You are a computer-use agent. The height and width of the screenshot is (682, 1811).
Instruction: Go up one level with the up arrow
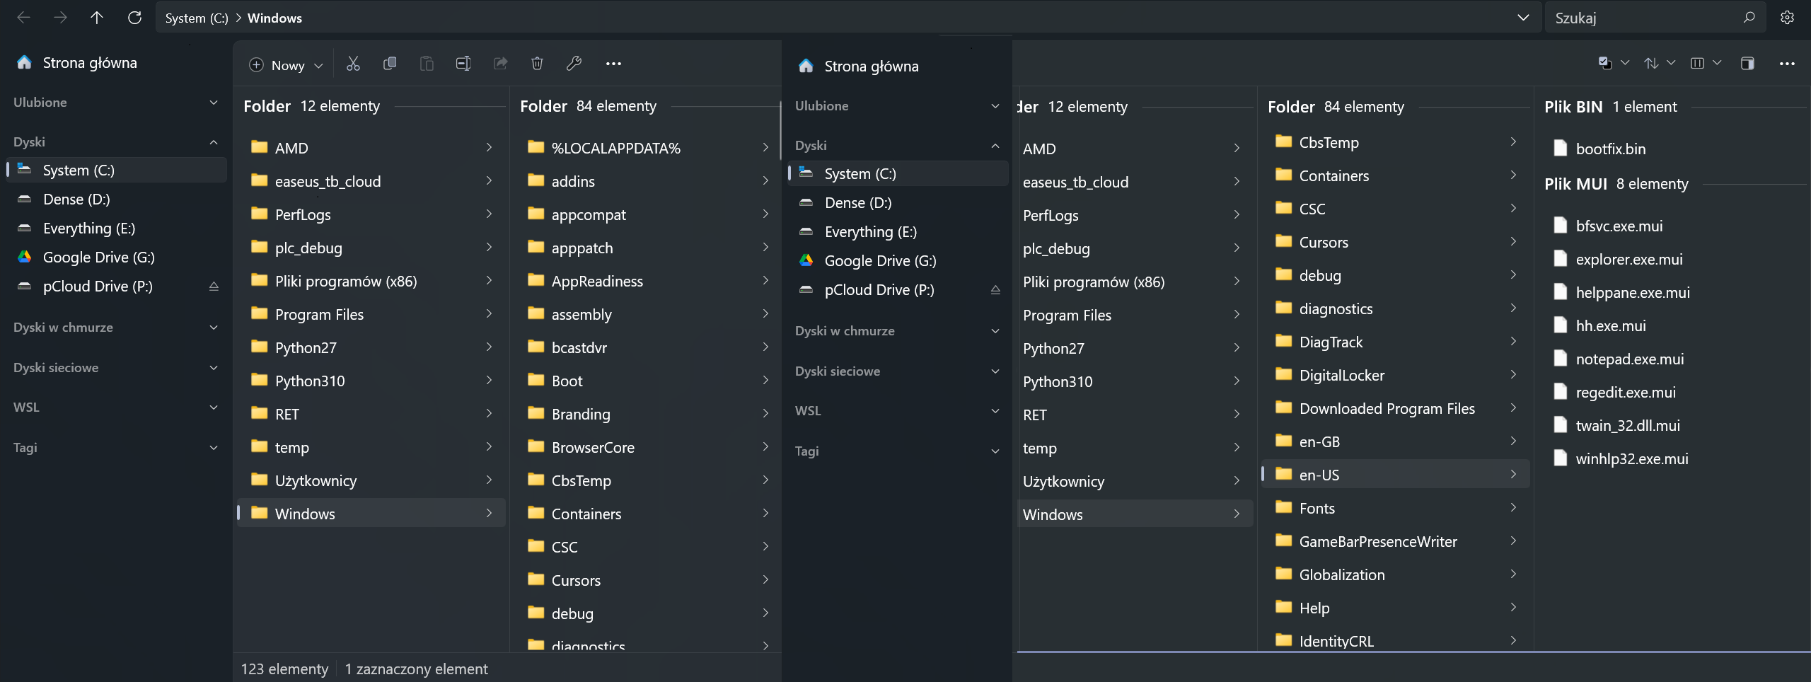[98, 18]
